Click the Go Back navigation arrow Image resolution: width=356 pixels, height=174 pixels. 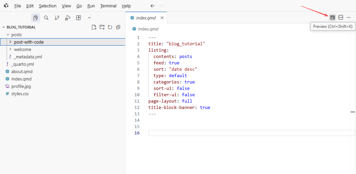point(153,6)
